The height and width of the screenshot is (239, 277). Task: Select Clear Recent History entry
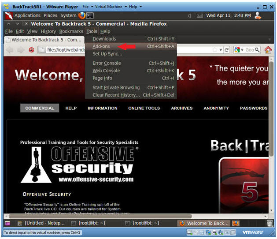131,95
